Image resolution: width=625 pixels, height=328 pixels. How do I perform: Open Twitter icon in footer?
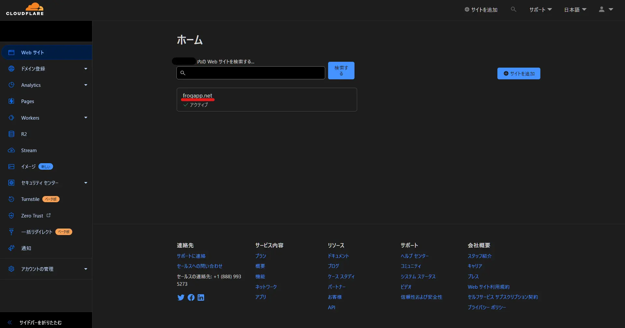coord(181,297)
